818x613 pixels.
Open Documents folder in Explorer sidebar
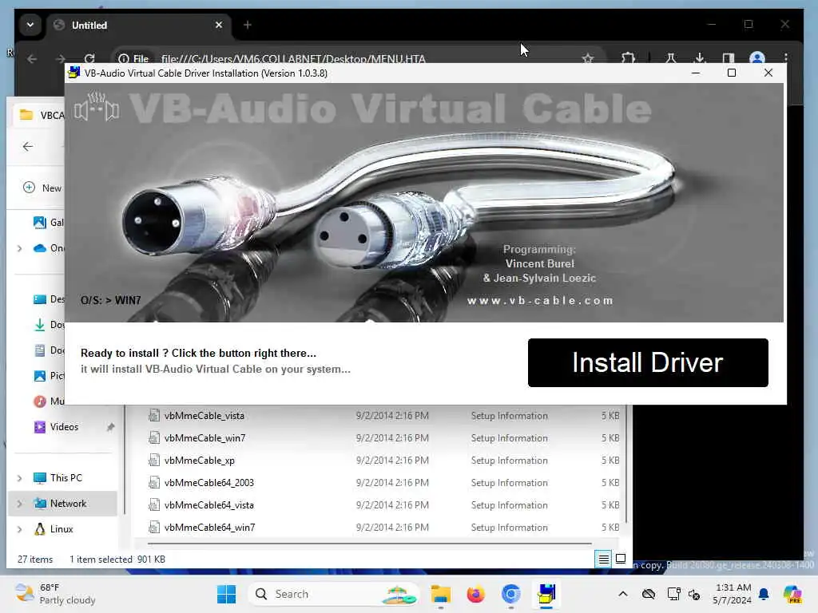tap(48, 350)
